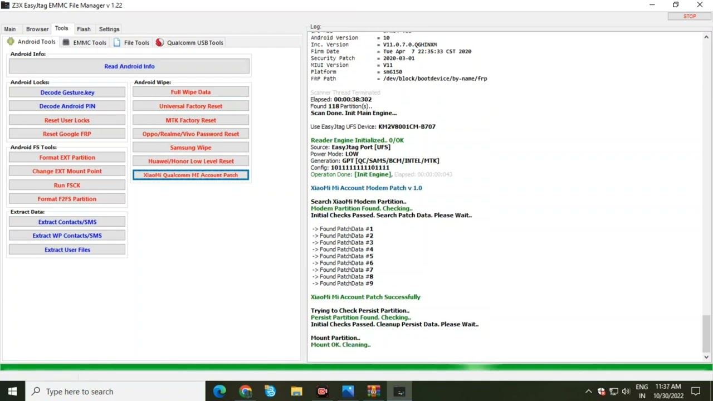Click the EMMC Tools chip icon
This screenshot has height=401, width=713.
click(x=66, y=42)
